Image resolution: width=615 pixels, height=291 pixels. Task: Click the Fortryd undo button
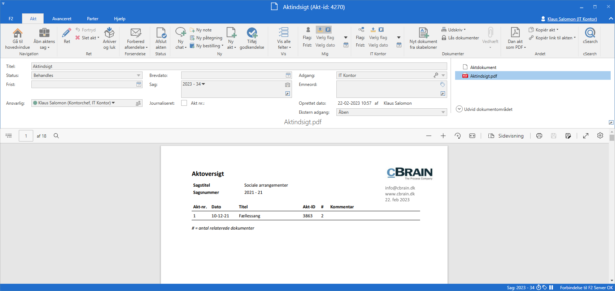point(86,30)
